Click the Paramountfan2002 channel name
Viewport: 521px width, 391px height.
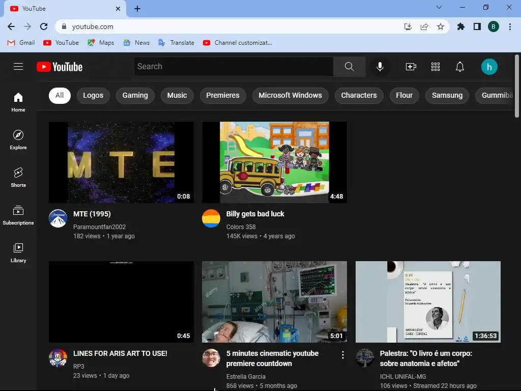pyautogui.click(x=99, y=227)
